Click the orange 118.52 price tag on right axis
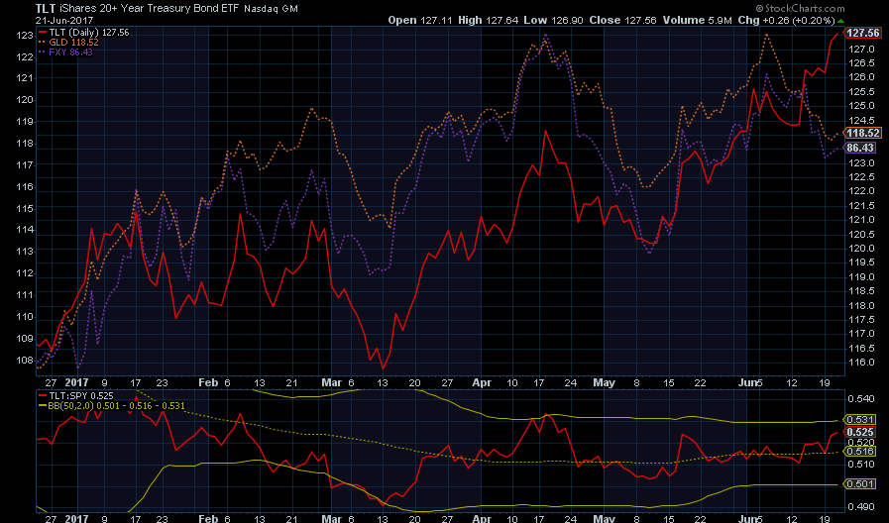The width and height of the screenshot is (889, 523). tap(863, 133)
